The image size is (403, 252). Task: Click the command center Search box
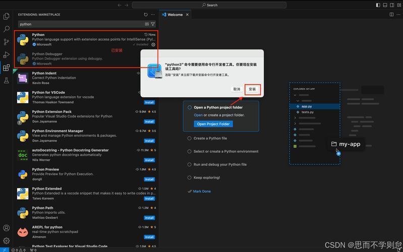coord(209,5)
